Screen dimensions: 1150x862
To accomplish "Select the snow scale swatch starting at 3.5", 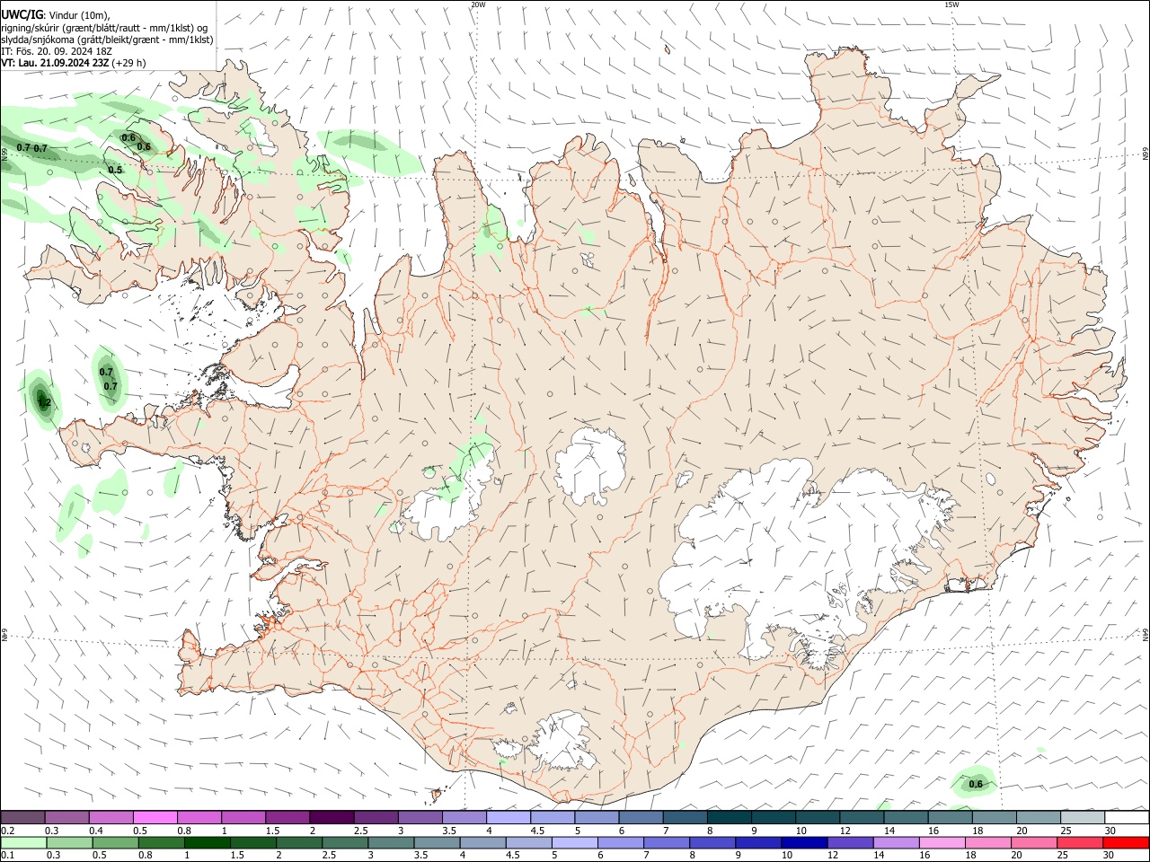I will (464, 817).
